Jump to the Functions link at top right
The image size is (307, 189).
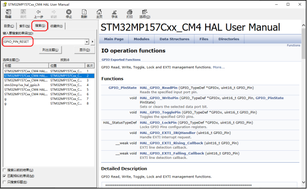click(x=294, y=45)
